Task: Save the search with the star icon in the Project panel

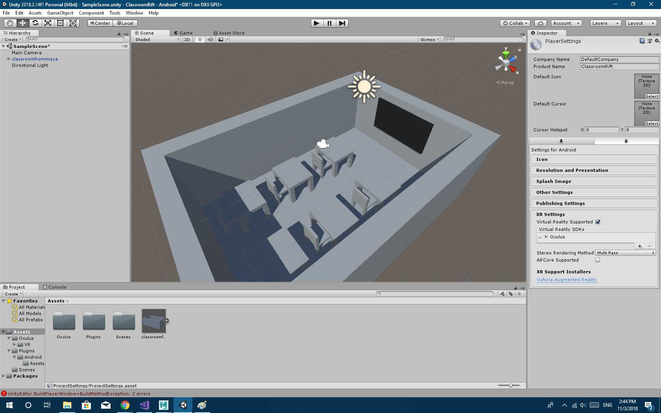Action: pos(519,294)
